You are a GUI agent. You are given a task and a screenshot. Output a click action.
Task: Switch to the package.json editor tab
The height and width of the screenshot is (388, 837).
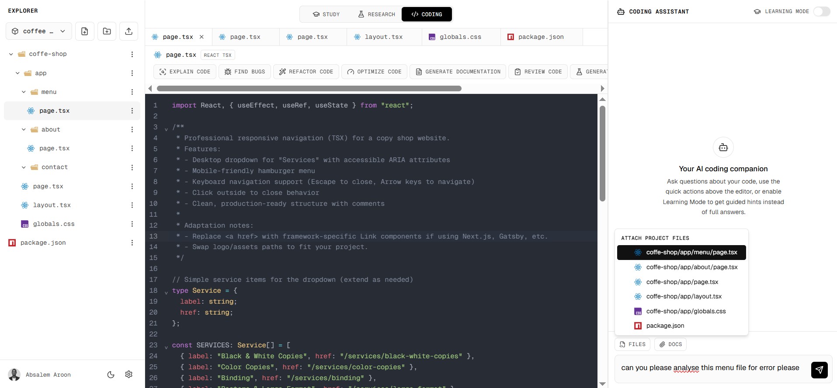coord(542,37)
